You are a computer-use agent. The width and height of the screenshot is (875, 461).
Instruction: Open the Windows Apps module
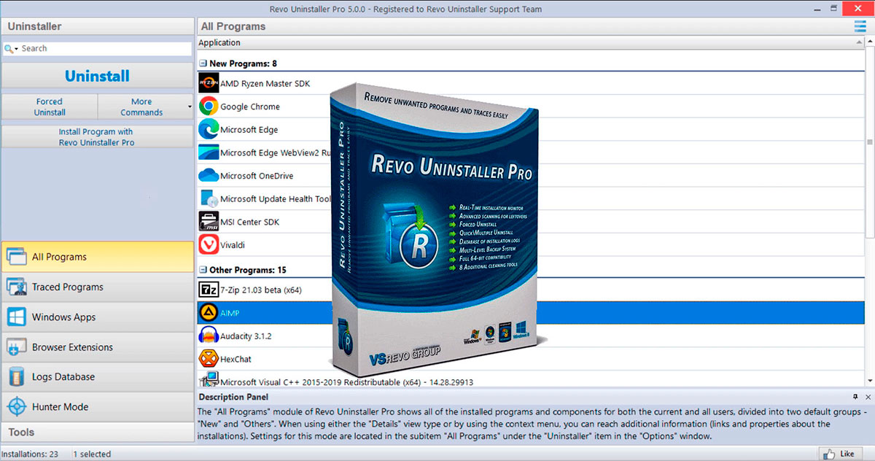(97, 317)
